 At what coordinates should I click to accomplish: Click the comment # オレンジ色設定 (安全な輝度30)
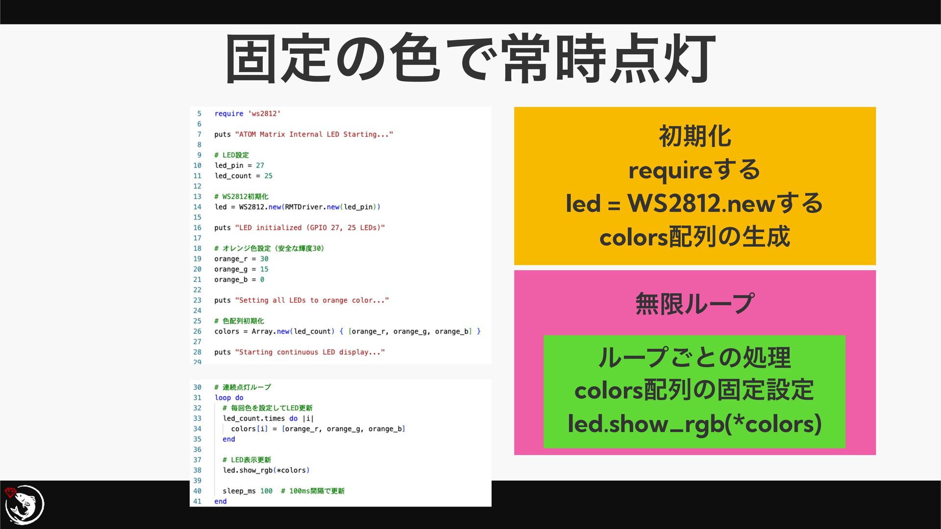[269, 248]
